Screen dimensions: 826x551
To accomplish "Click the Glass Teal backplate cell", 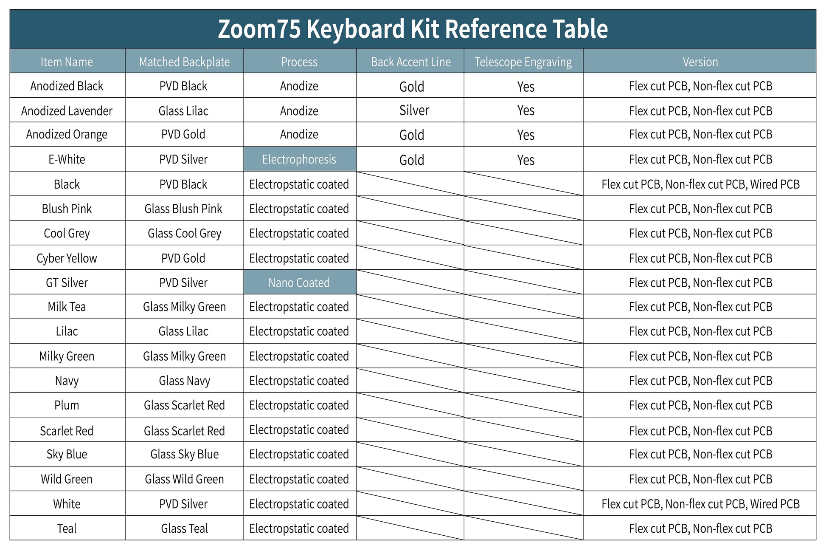I will click(184, 528).
